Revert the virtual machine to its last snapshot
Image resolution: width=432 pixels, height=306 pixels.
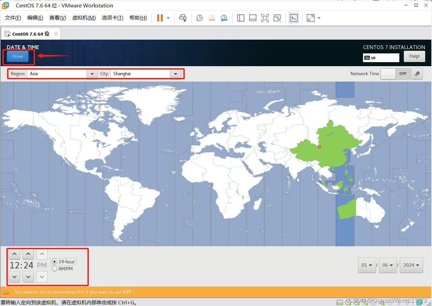coord(212,18)
